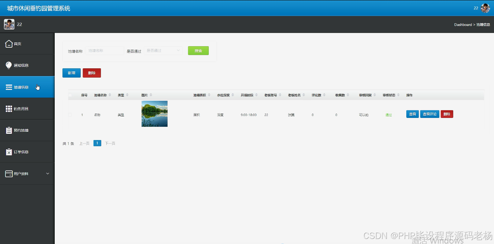Click the 深度 cell in row 1
Viewport: 494px width, 244px height.
pos(220,115)
